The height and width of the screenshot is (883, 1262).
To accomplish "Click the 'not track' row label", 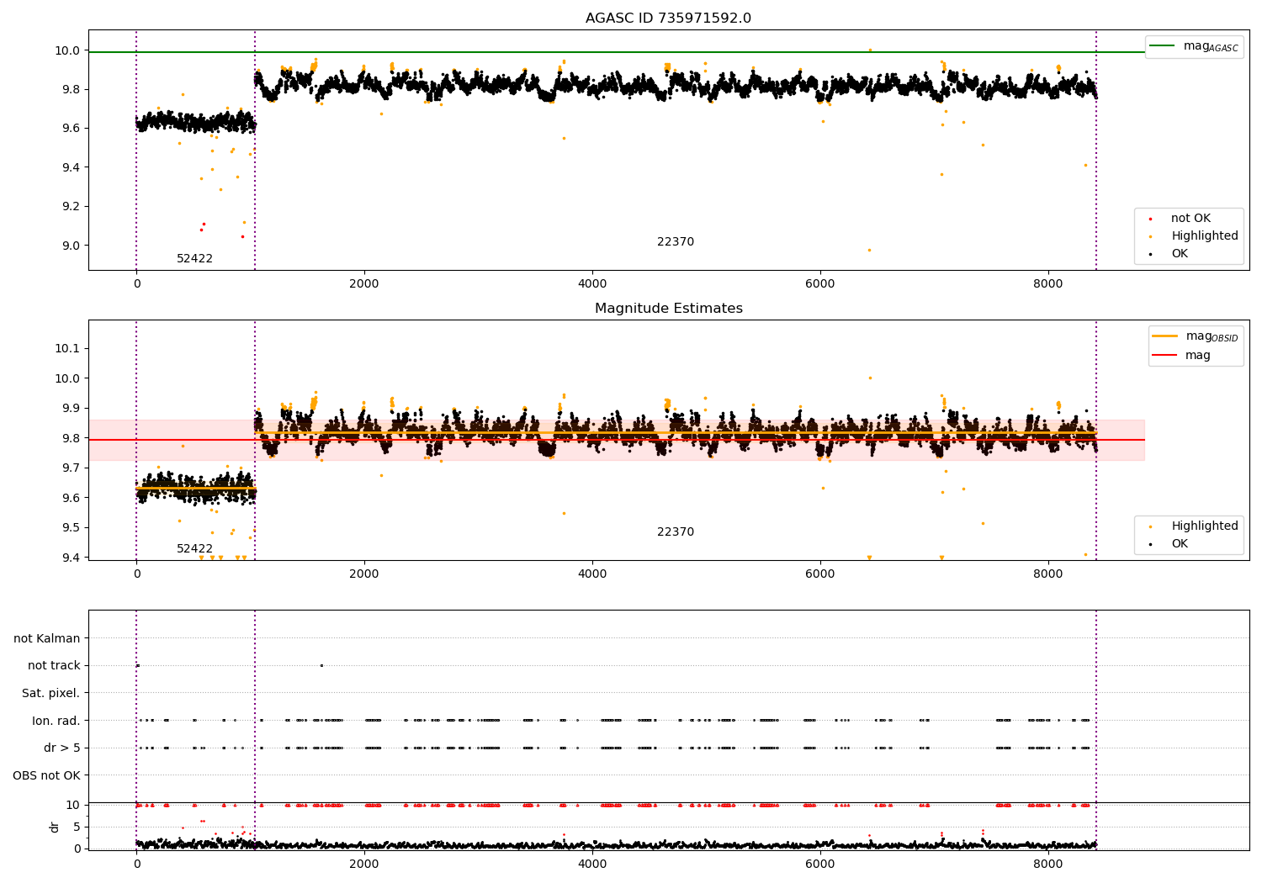I will click(x=54, y=666).
